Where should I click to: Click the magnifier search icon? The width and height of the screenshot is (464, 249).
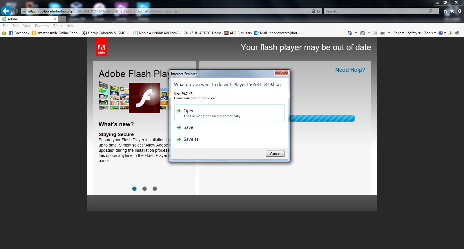tap(431, 11)
